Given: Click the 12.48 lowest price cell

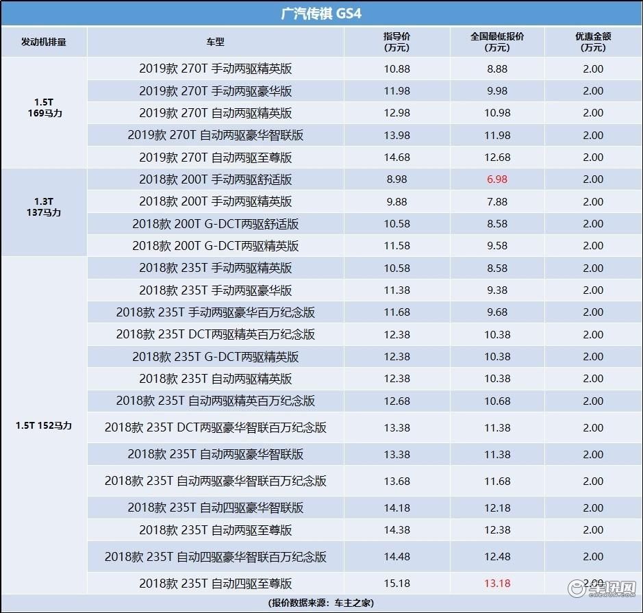Looking at the screenshot, I should tap(497, 556).
